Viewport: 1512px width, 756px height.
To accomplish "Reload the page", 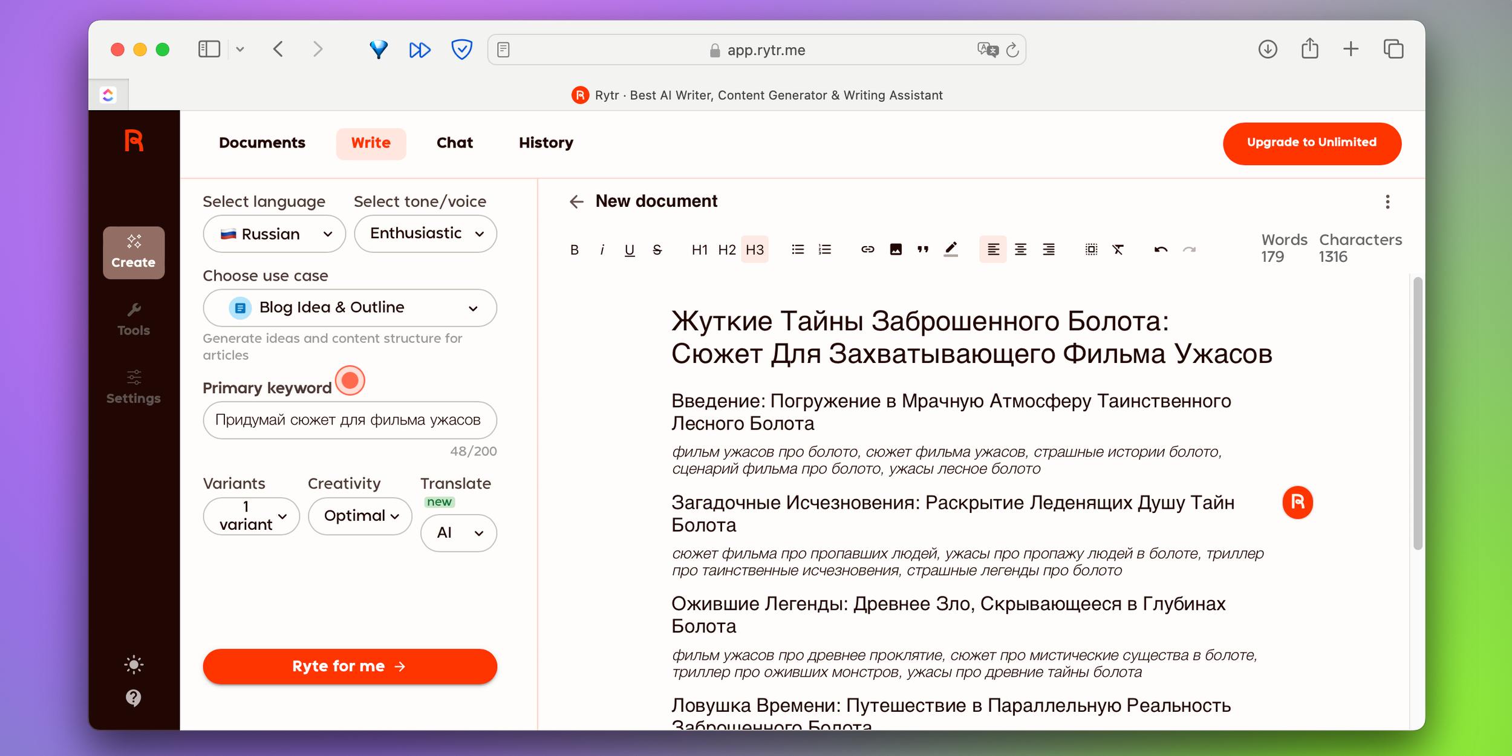I will [1012, 50].
